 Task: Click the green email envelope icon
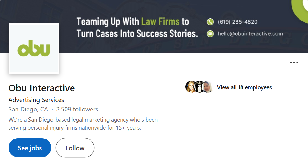pos(210,33)
